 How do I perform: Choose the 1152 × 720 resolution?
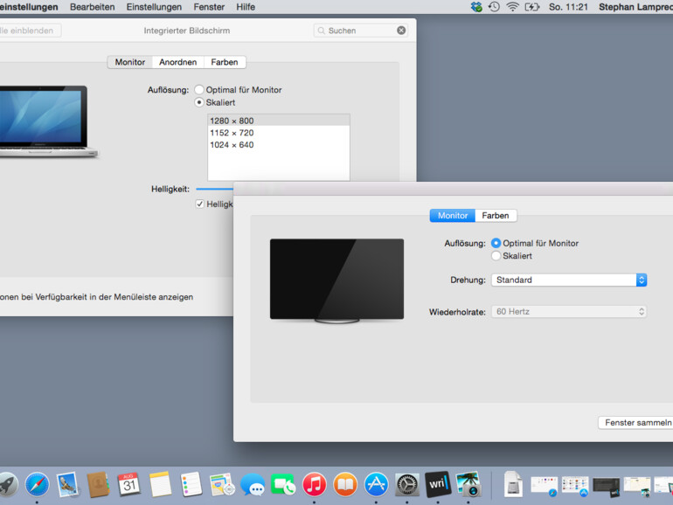[232, 133]
